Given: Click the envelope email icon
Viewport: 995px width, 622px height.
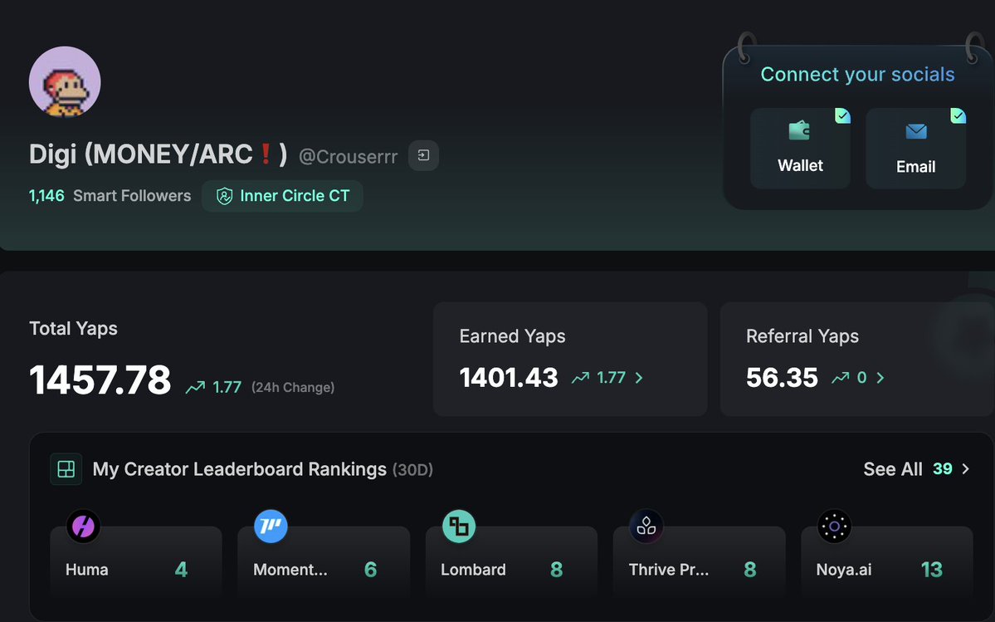Looking at the screenshot, I should pos(915,131).
